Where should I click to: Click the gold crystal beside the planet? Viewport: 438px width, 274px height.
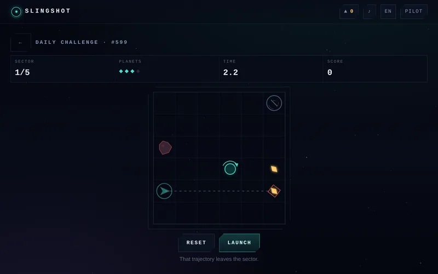[274, 169]
